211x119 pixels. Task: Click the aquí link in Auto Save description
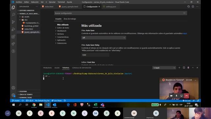(x=185, y=33)
